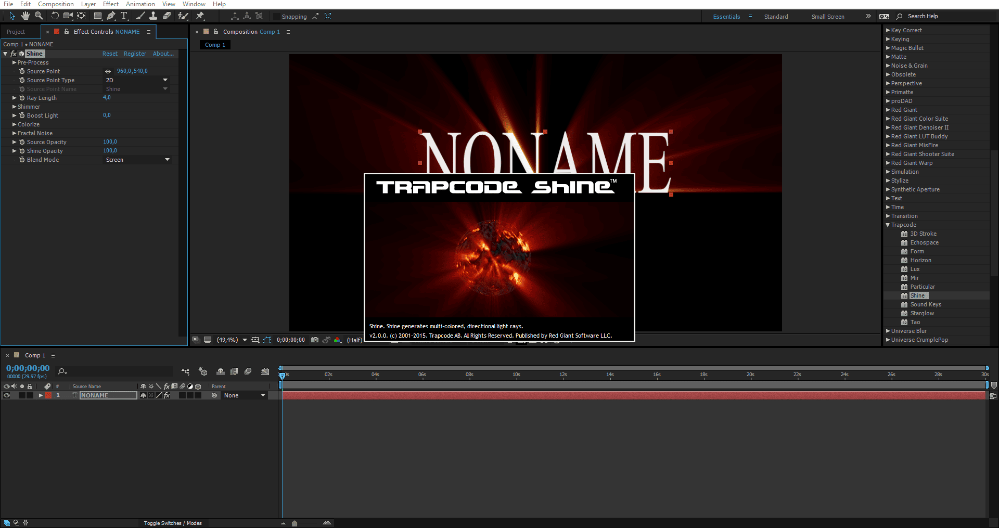This screenshot has height=528, width=999.
Task: Open the Source Point Type 2D dropdown
Action: 137,80
